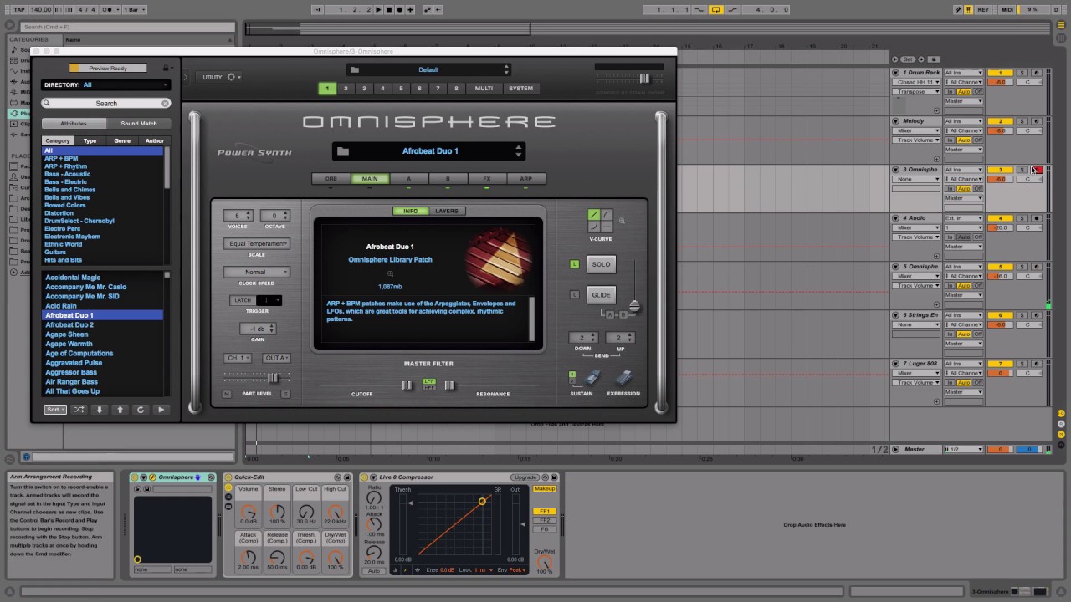Viewport: 1071px width, 602px height.
Task: Open the Directory All dropdown
Action: point(105,84)
